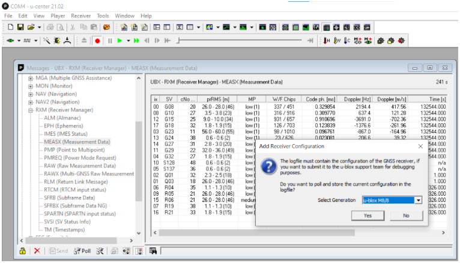Screen dimensions: 460x263
Task: Select SFRB (Subframe Data) message
Action: [69, 198]
